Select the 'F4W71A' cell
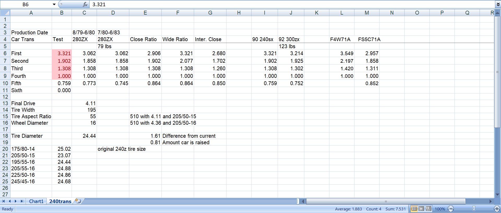501x213 pixels. 342,39
